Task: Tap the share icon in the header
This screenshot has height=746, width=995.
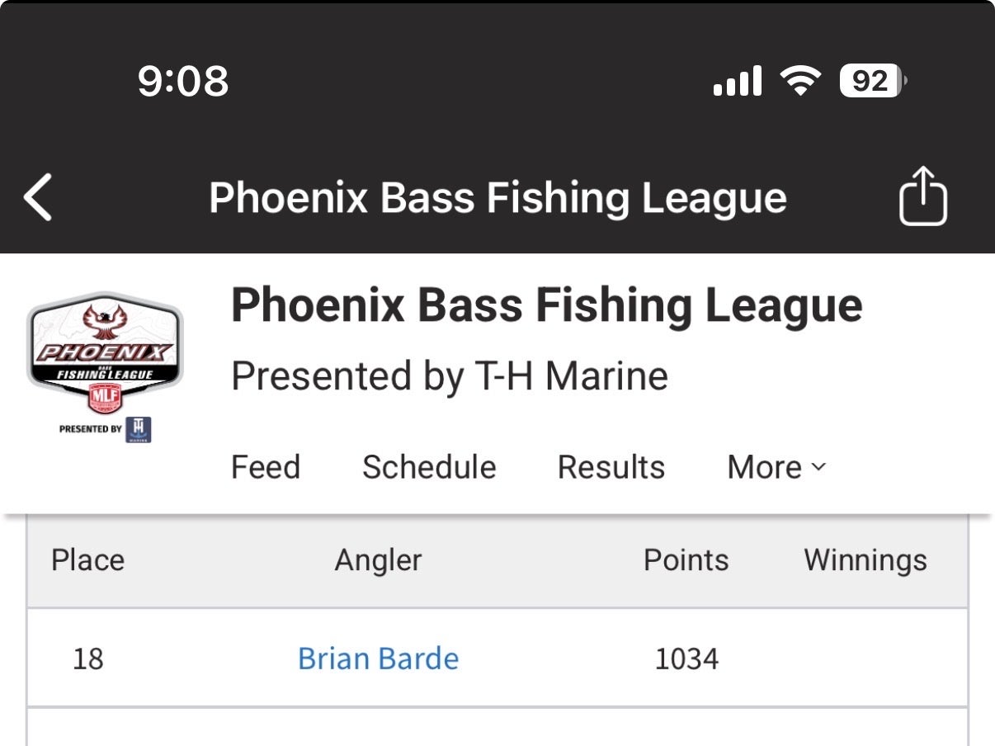Action: pyautogui.click(x=922, y=196)
